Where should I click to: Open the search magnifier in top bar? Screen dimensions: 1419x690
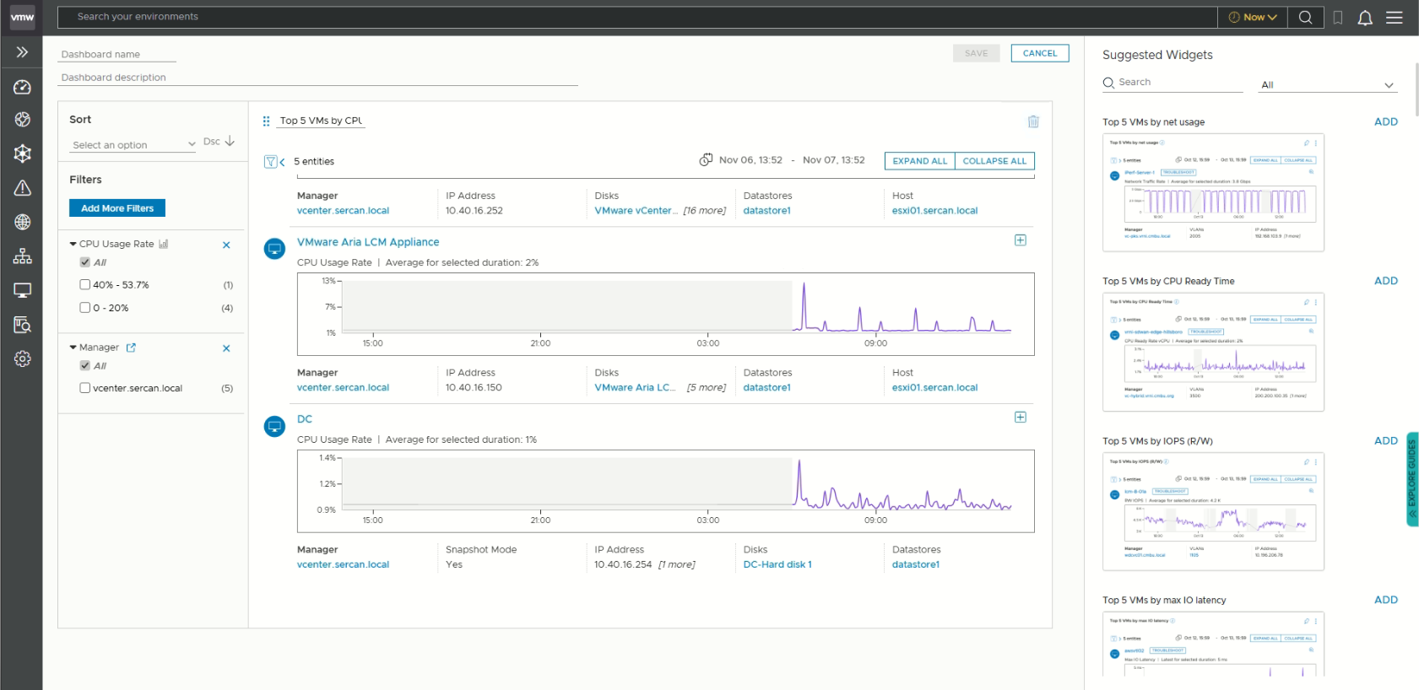point(1305,18)
